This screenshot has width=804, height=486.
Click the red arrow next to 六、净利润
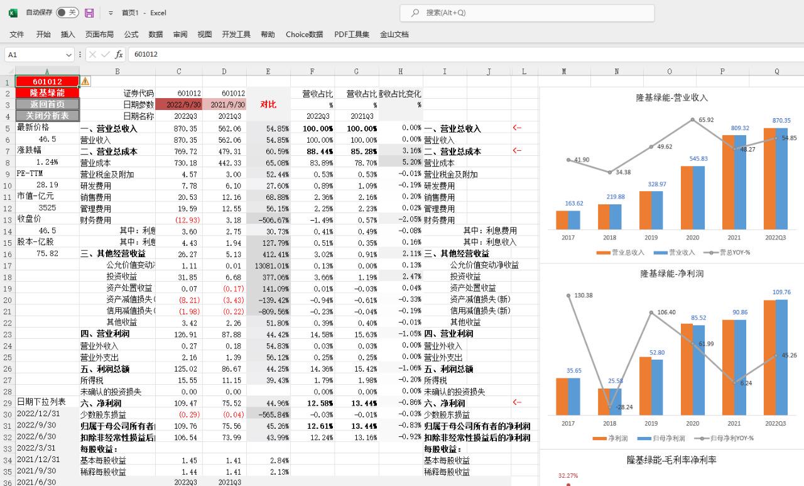click(517, 402)
